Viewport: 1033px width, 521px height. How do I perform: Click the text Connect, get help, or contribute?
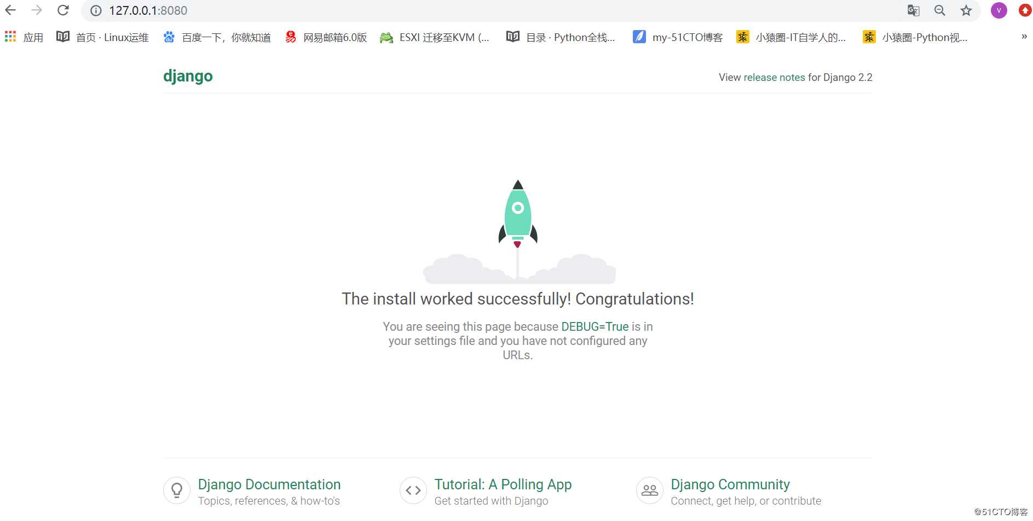(x=746, y=501)
